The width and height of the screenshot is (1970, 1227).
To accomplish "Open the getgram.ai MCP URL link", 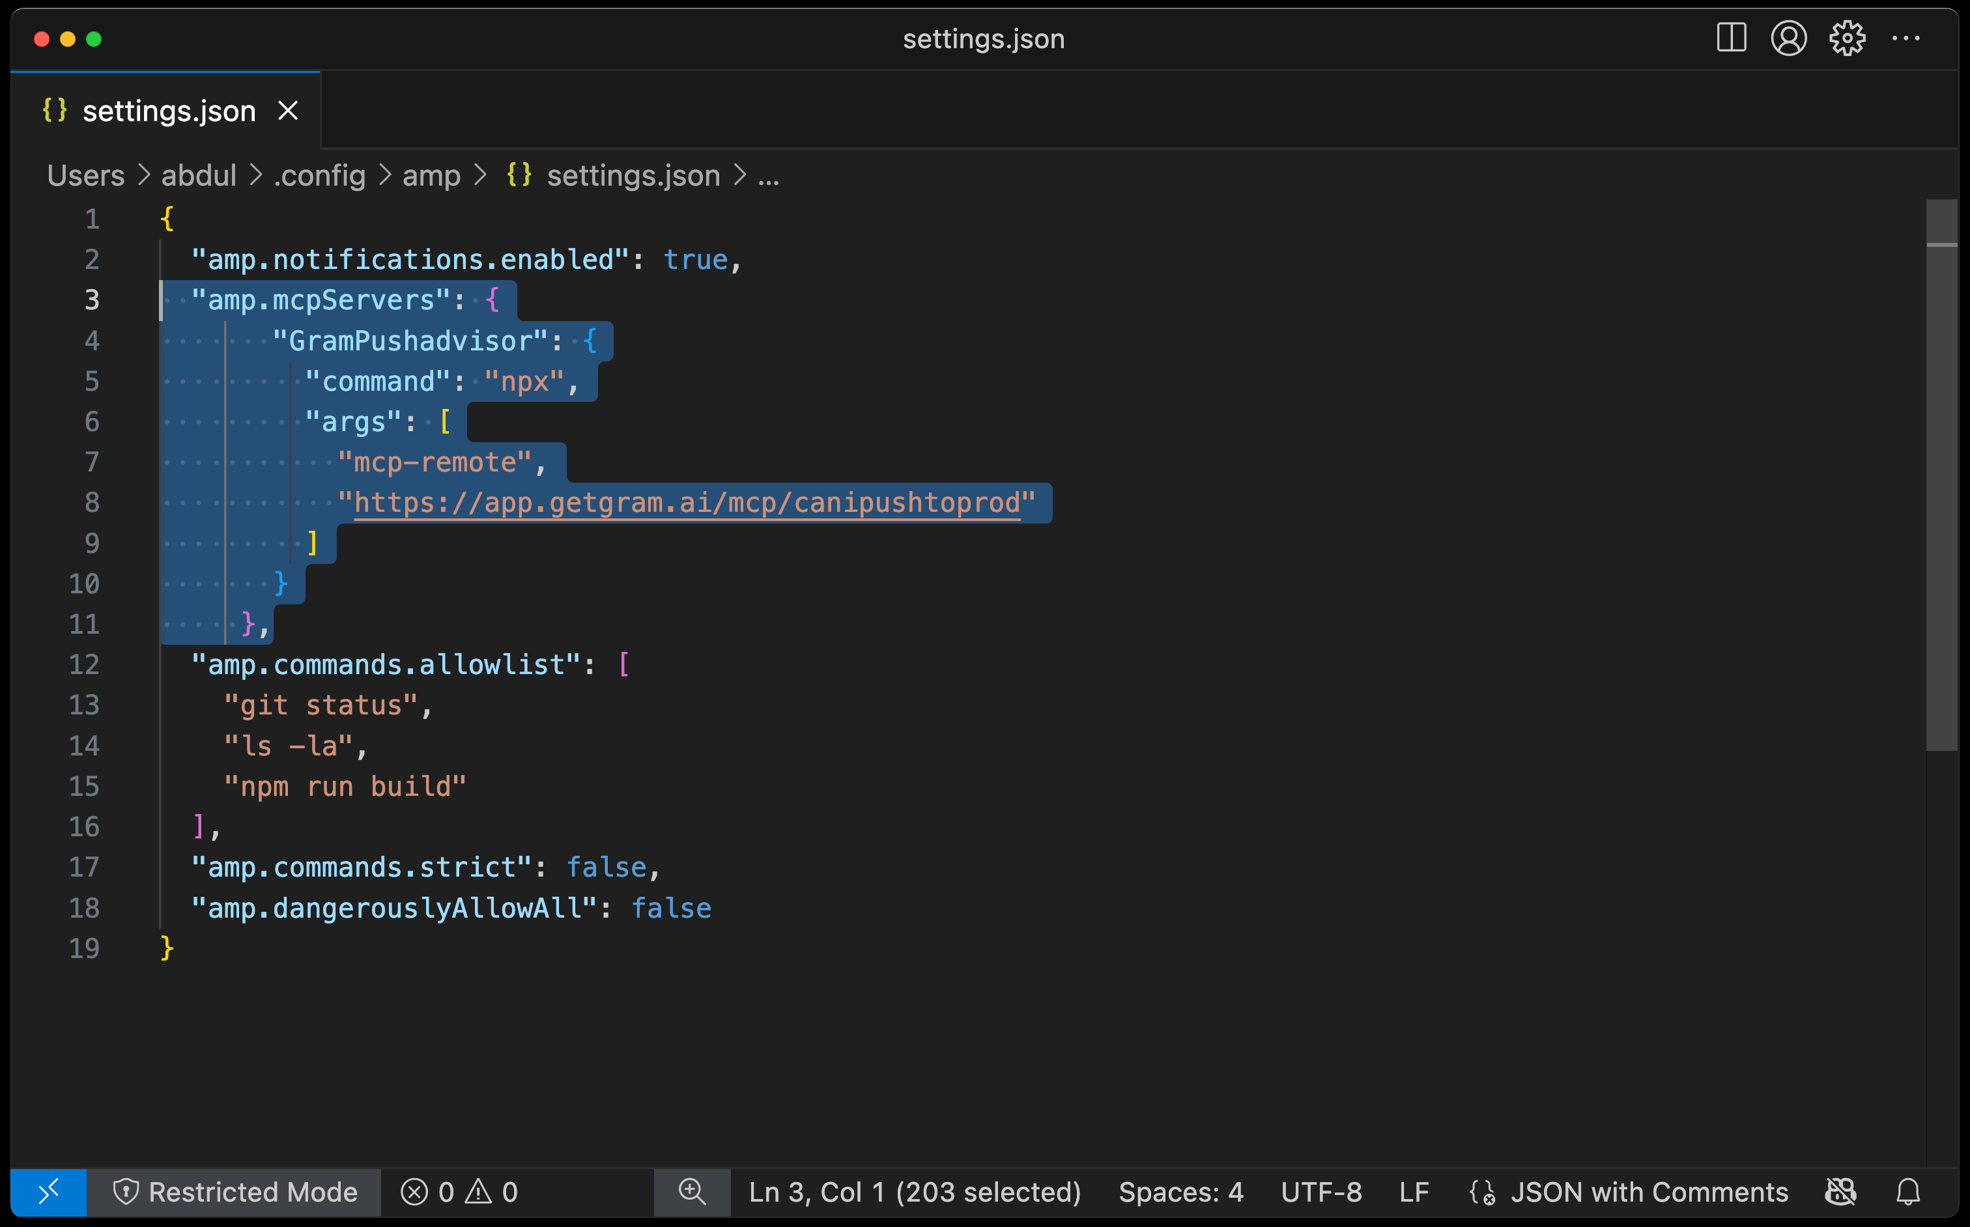I will click(x=687, y=503).
